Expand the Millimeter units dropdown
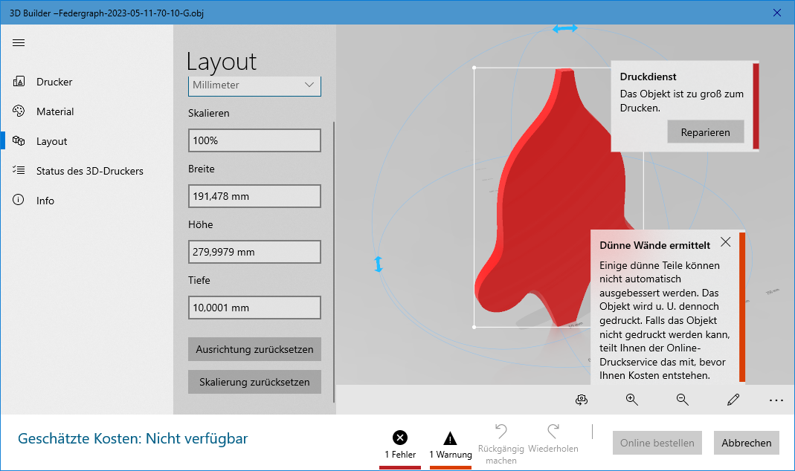This screenshot has width=795, height=471. tap(254, 85)
